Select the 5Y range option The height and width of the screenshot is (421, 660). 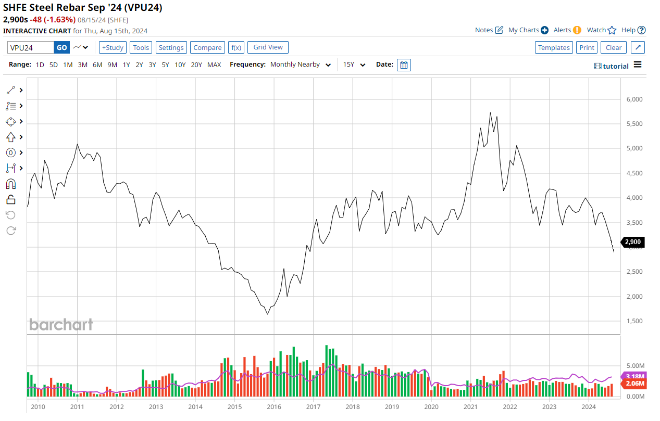coord(165,65)
